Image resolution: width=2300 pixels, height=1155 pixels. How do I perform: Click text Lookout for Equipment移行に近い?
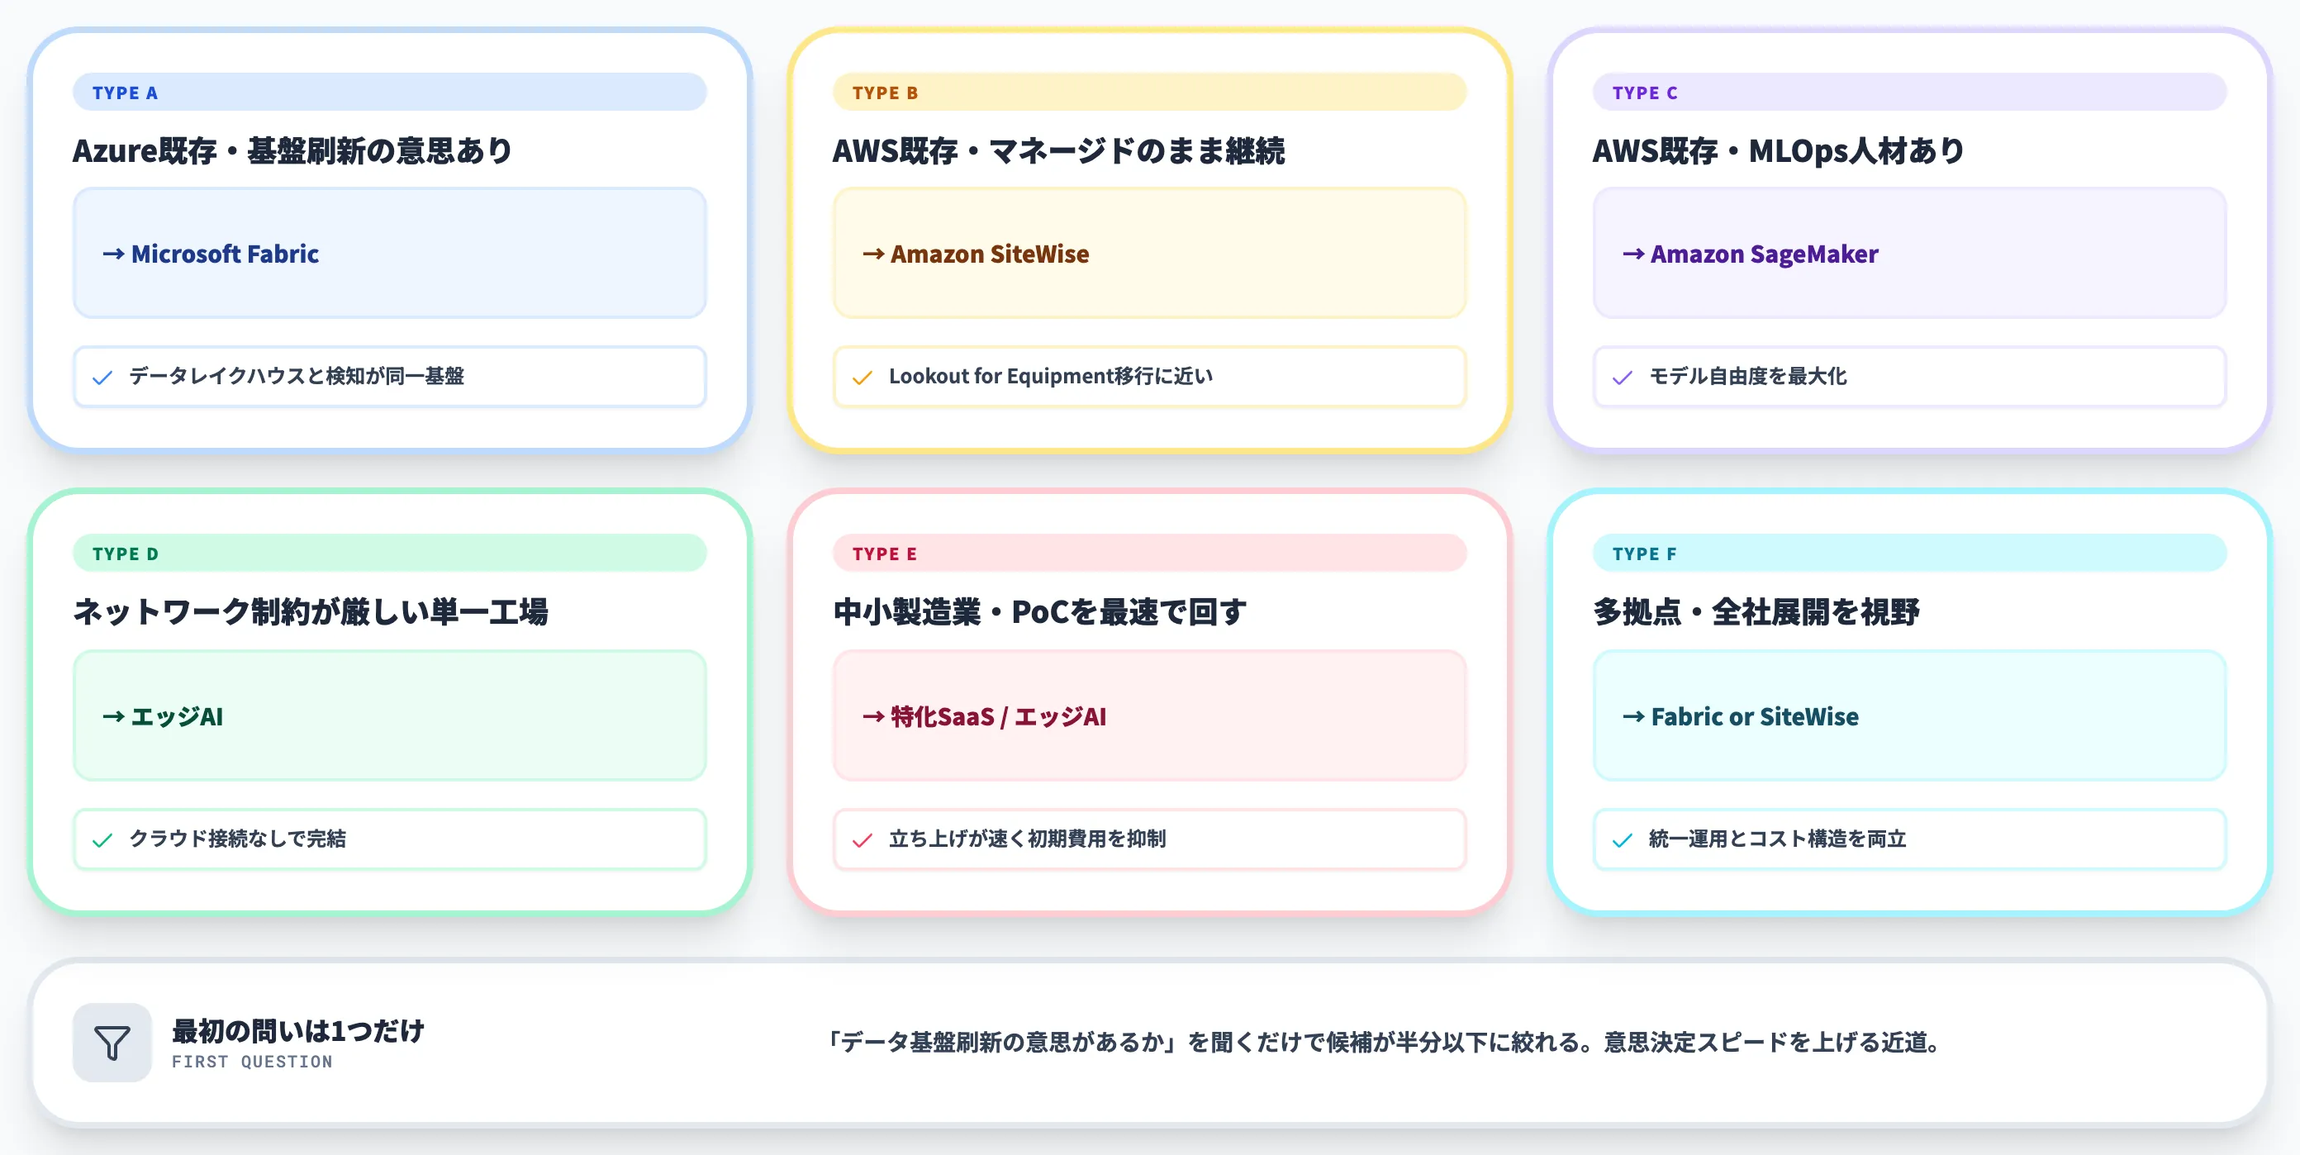(x=1051, y=377)
